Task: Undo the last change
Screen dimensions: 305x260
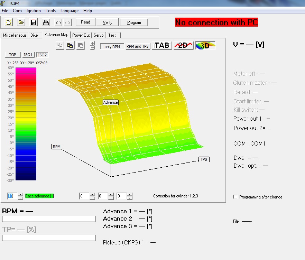Action: pyautogui.click(x=58, y=22)
